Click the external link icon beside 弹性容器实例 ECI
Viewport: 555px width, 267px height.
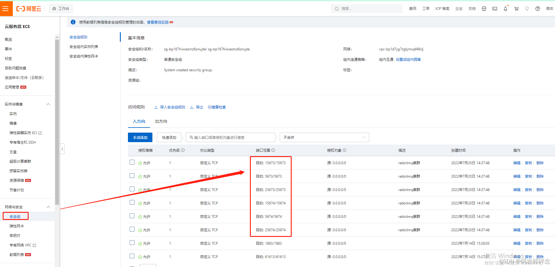(x=40, y=133)
